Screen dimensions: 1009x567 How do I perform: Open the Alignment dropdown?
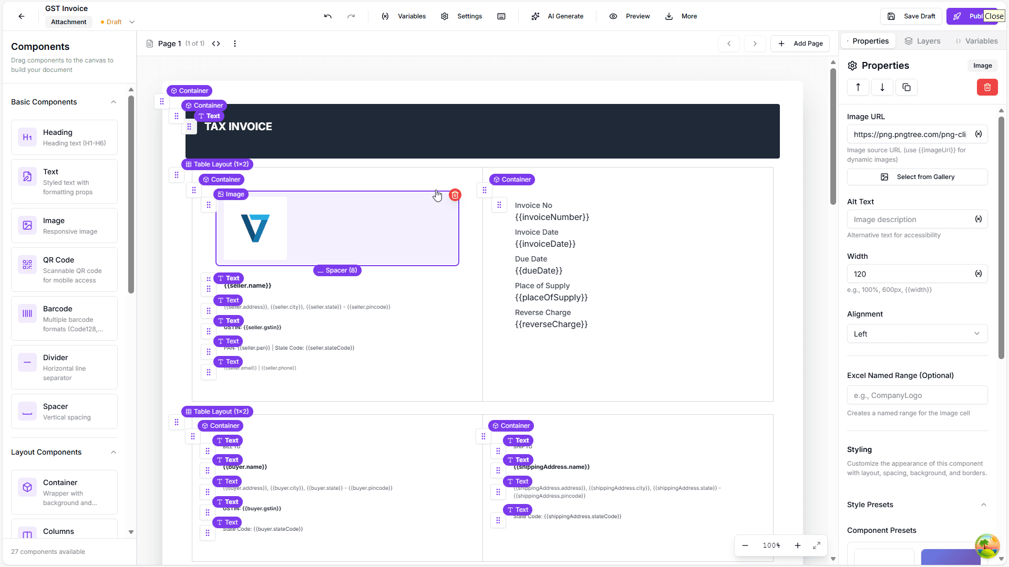(x=917, y=333)
